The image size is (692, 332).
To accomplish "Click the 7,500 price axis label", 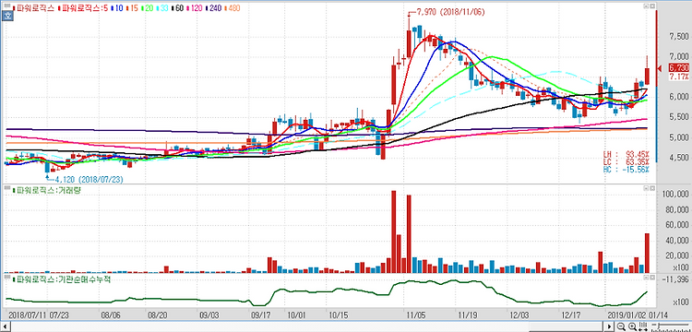I will pos(680,37).
